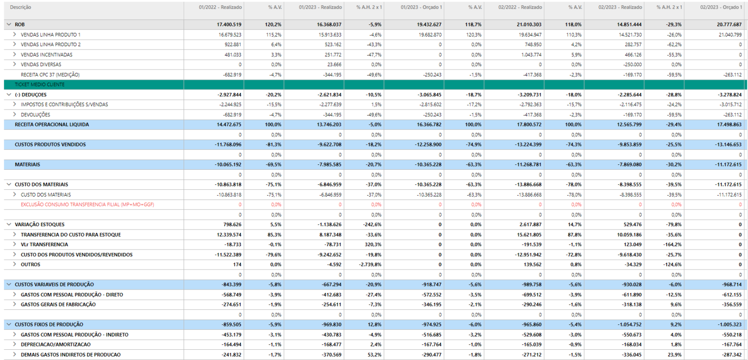Select the TICKET MEDIO CLIENTE green row
Viewport: 748px width, 360px height.
tap(374, 85)
